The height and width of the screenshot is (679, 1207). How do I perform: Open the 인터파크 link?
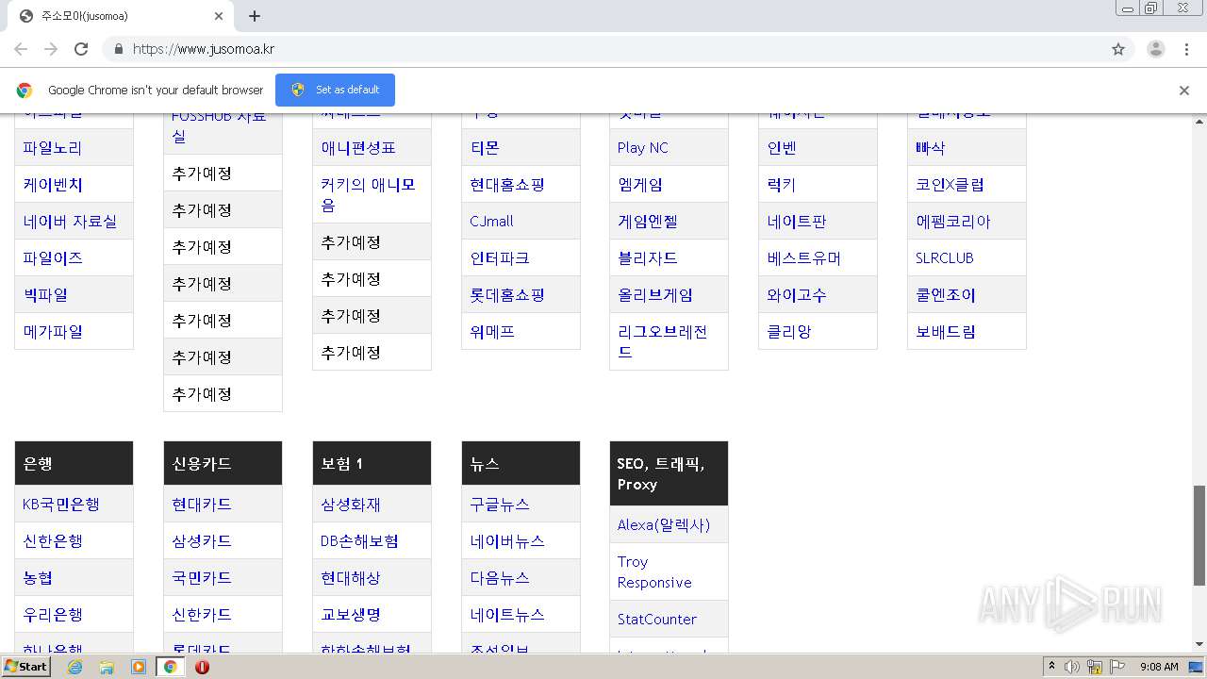500,258
